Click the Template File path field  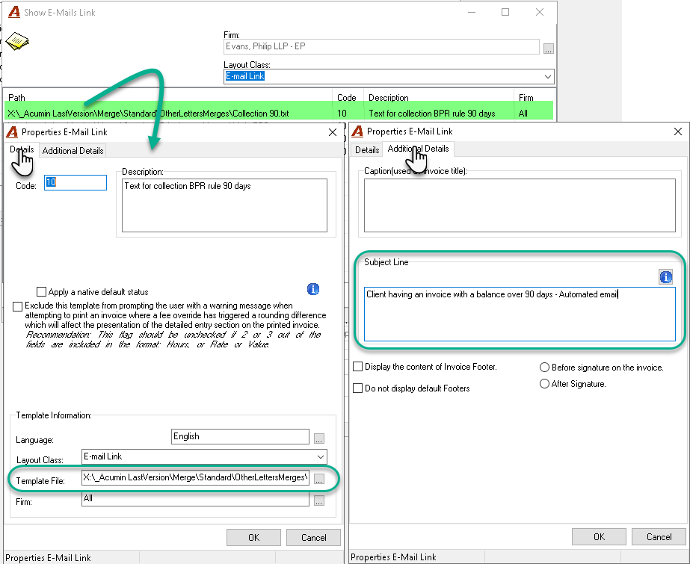coord(195,477)
